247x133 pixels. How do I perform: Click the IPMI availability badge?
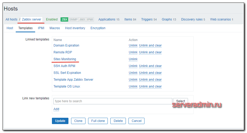pos(90,19)
